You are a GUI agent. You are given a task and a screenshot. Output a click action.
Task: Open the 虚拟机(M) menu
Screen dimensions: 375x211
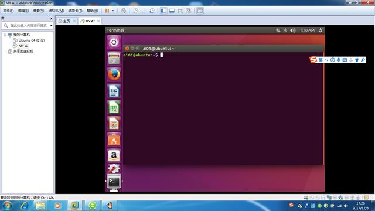point(56,11)
